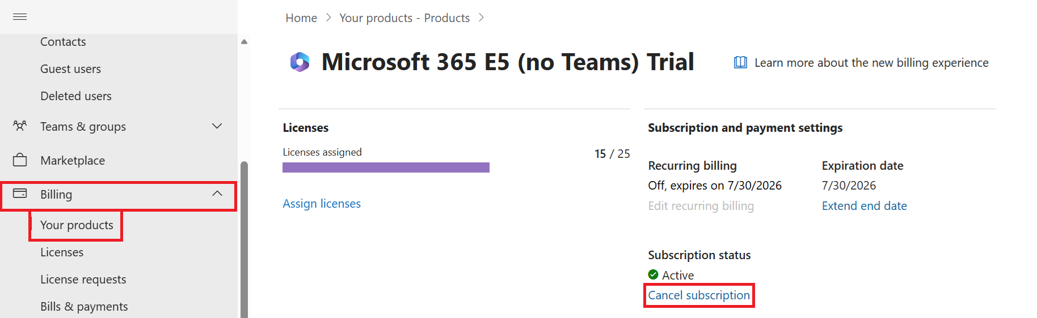Click the chevron after Your products breadcrumb

pyautogui.click(x=481, y=18)
